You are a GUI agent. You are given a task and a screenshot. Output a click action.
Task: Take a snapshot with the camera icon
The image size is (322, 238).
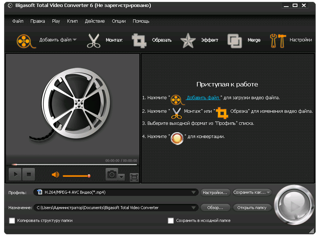coord(112,174)
